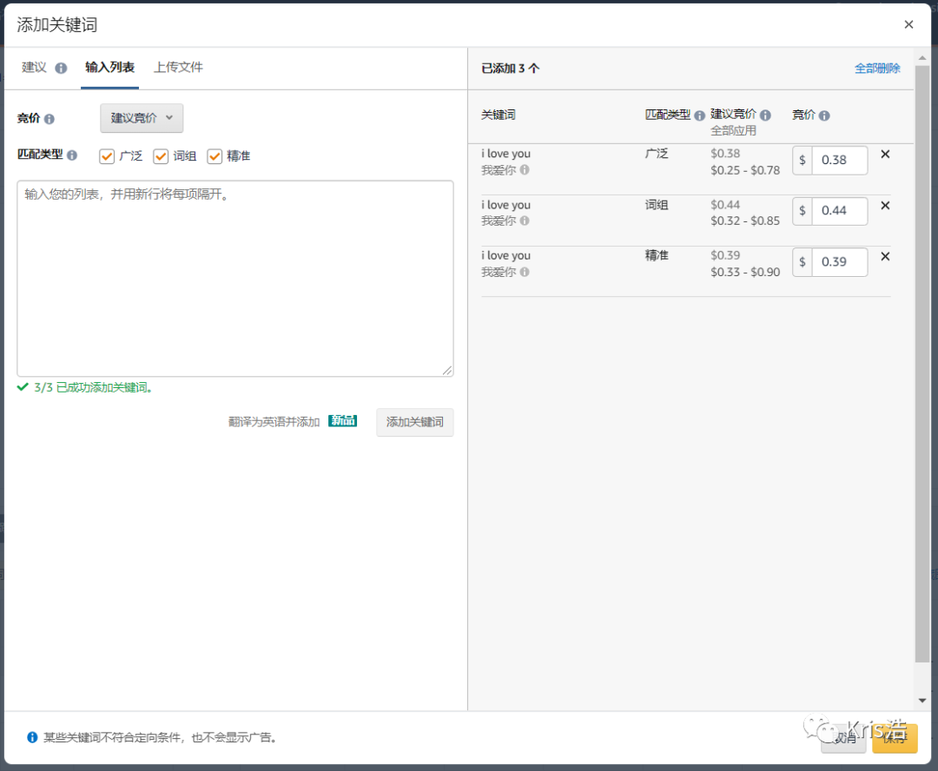Toggle the 精准 checkbox off
This screenshot has height=771, width=938.
(214, 156)
